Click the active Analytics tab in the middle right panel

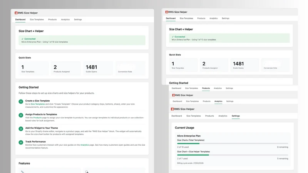[218, 101]
